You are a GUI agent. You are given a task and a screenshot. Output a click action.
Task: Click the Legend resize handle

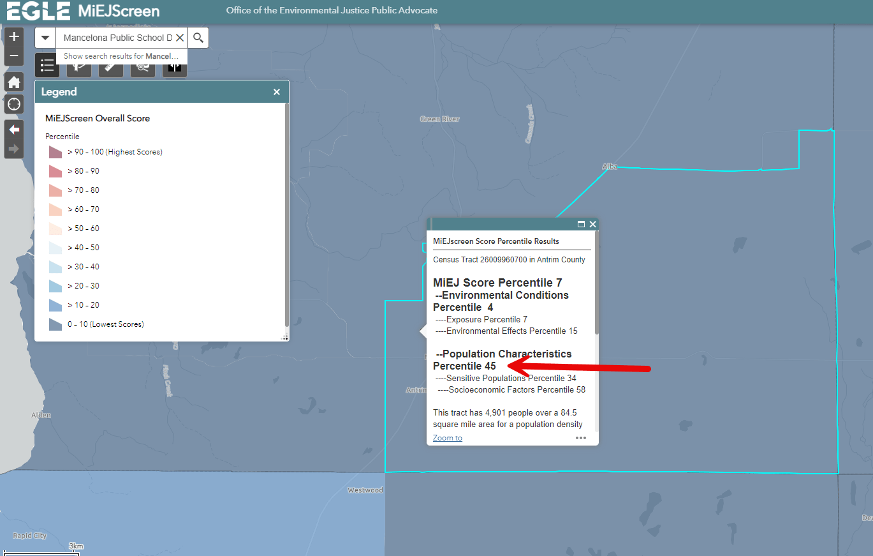coord(285,338)
